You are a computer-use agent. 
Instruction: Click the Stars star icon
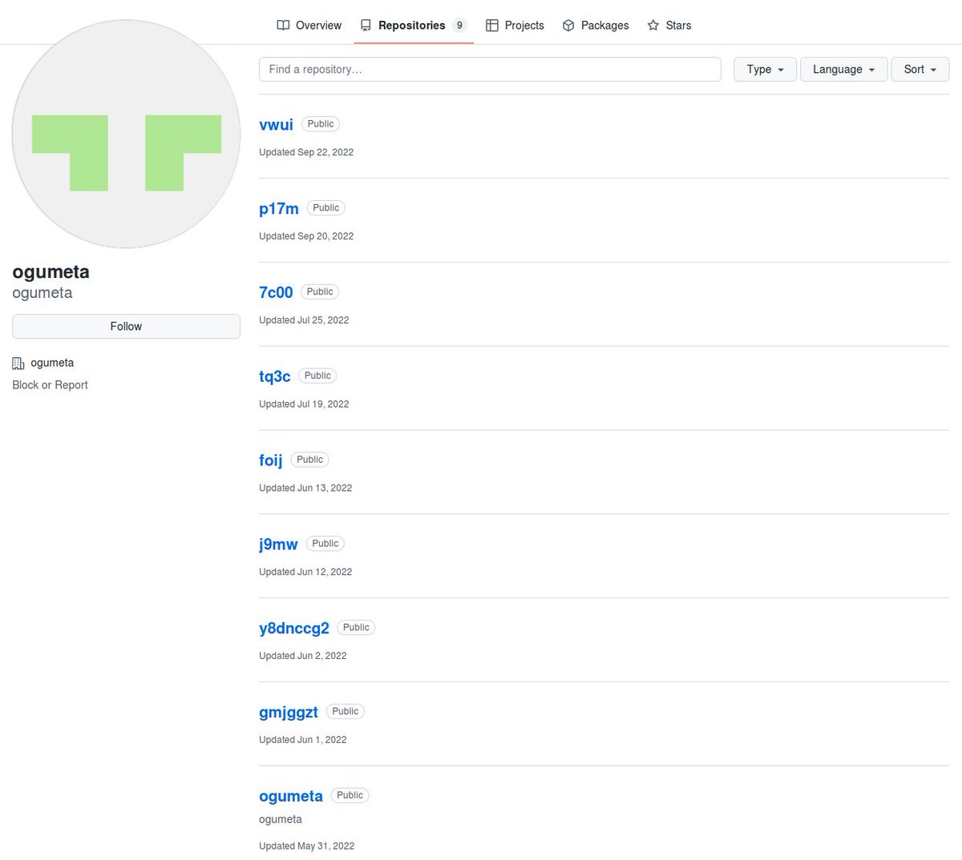click(653, 26)
